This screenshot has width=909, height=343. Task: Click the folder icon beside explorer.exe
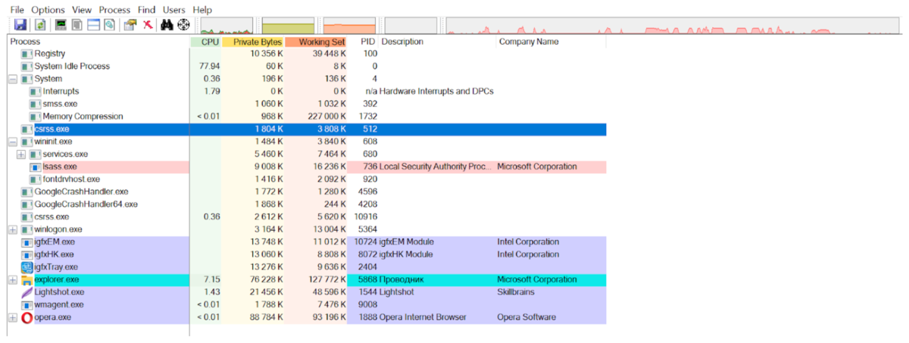point(27,280)
